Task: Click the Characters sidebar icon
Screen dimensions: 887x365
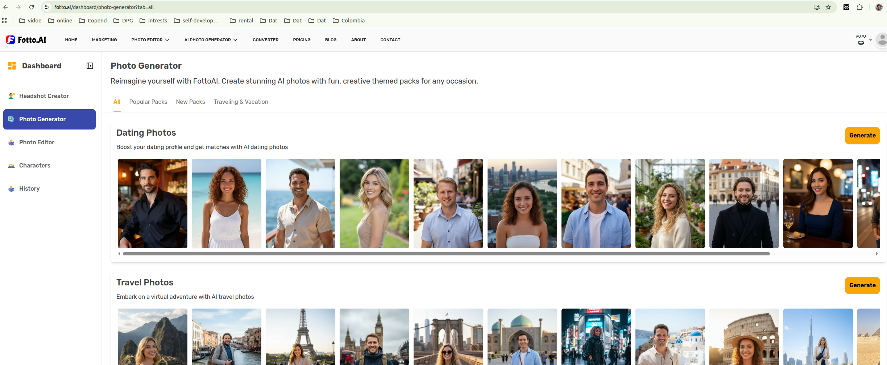Action: click(x=11, y=166)
